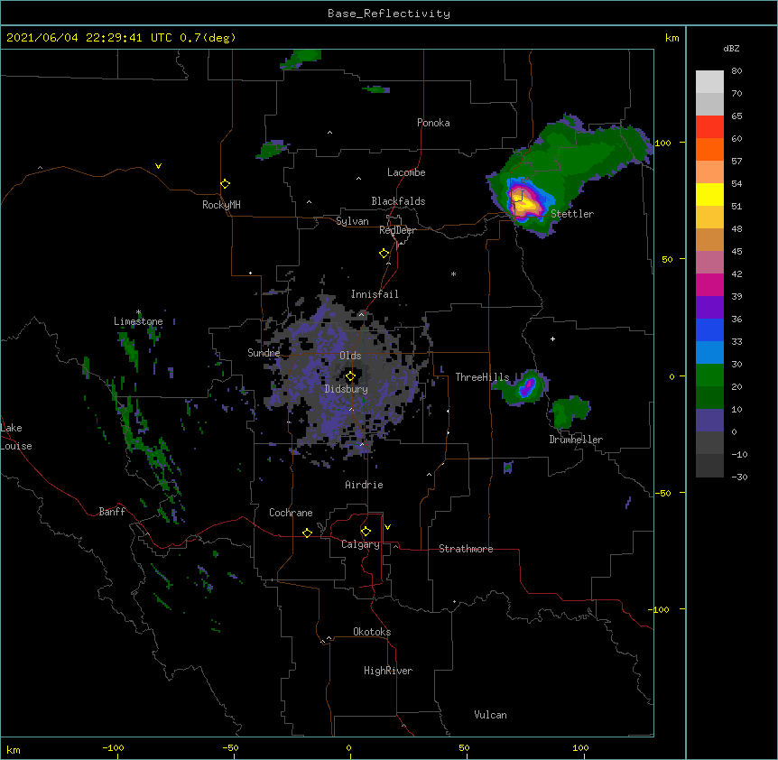Pick the orange 60-57 dBZ legend band
Screen dimensions: 778x760
point(709,150)
